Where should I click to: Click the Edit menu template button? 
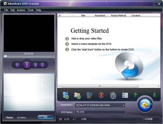46,117
